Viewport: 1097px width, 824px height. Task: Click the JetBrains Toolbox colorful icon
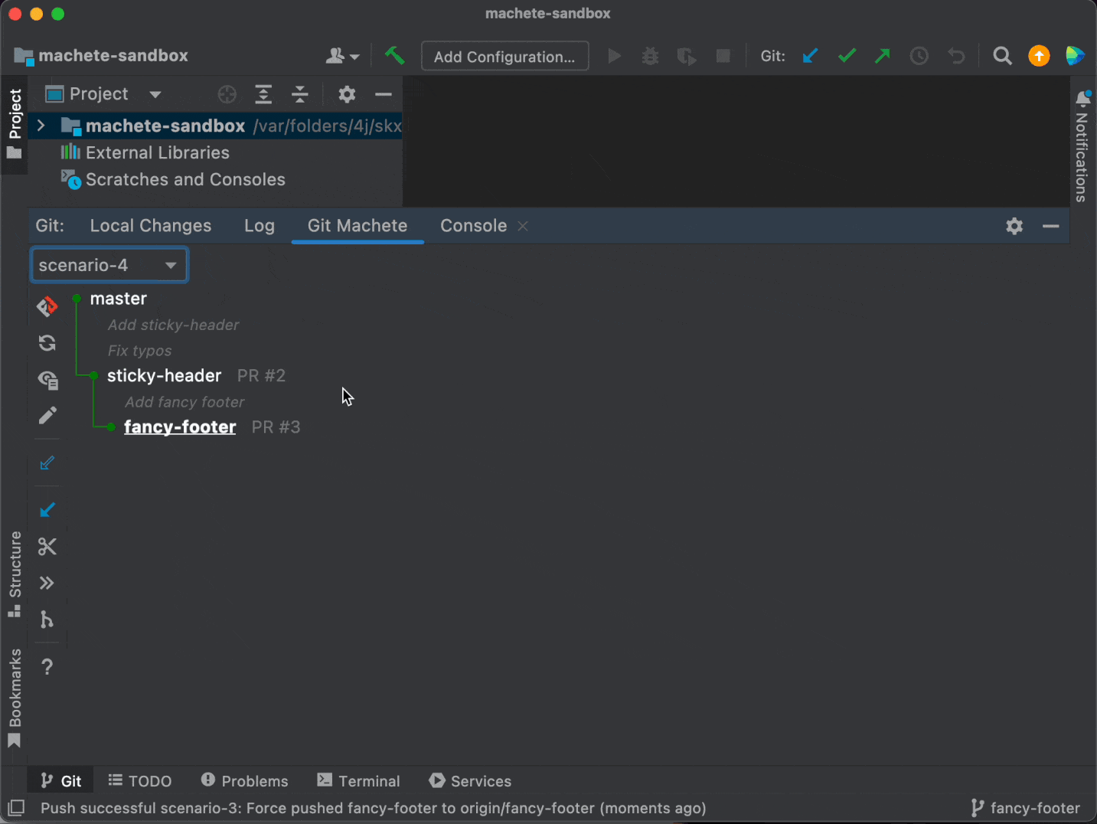pyautogui.click(x=1075, y=56)
